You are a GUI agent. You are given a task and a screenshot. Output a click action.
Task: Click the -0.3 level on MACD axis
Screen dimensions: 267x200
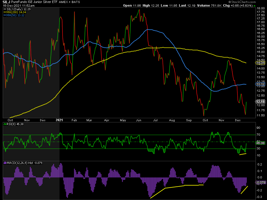(259, 197)
